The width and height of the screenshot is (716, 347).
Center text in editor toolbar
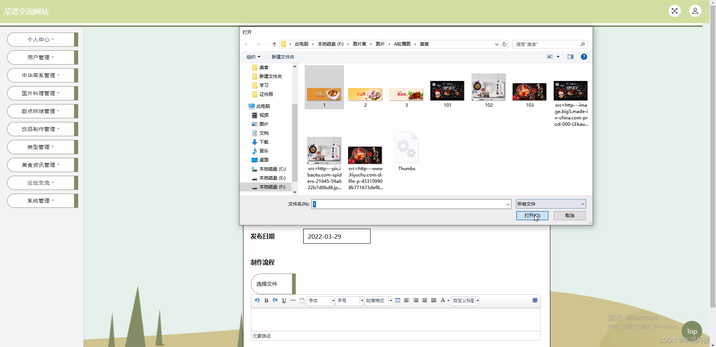point(425,300)
